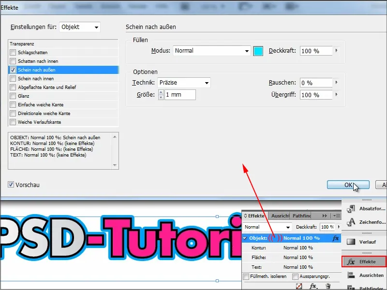The width and height of the screenshot is (387, 290).
Task: Uncheck the Schein nach außen checkbox
Action: pos(13,70)
